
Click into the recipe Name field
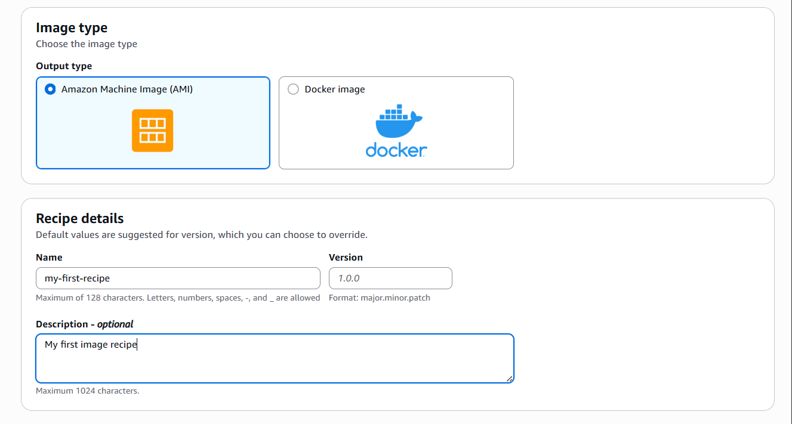pyautogui.click(x=178, y=278)
